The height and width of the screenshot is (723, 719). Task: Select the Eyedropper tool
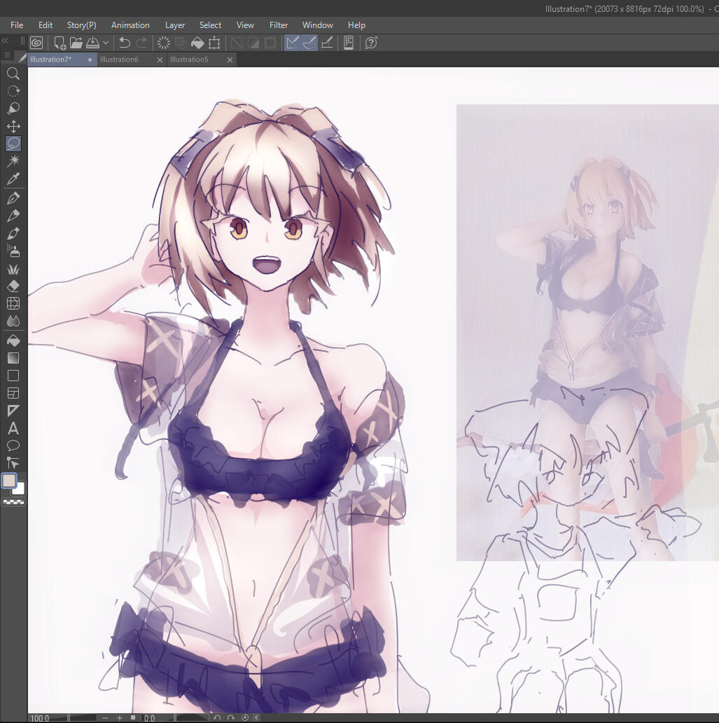[13, 179]
